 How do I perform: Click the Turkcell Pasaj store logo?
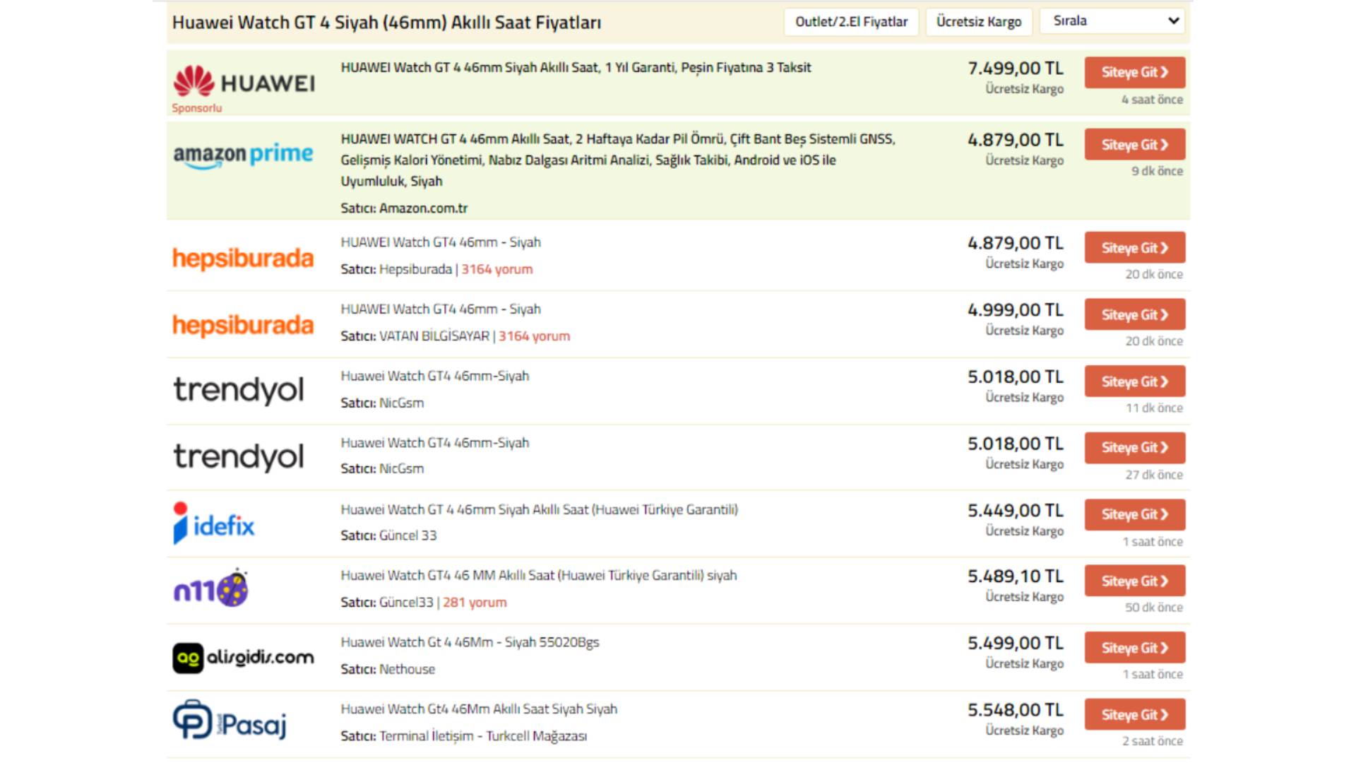230,721
